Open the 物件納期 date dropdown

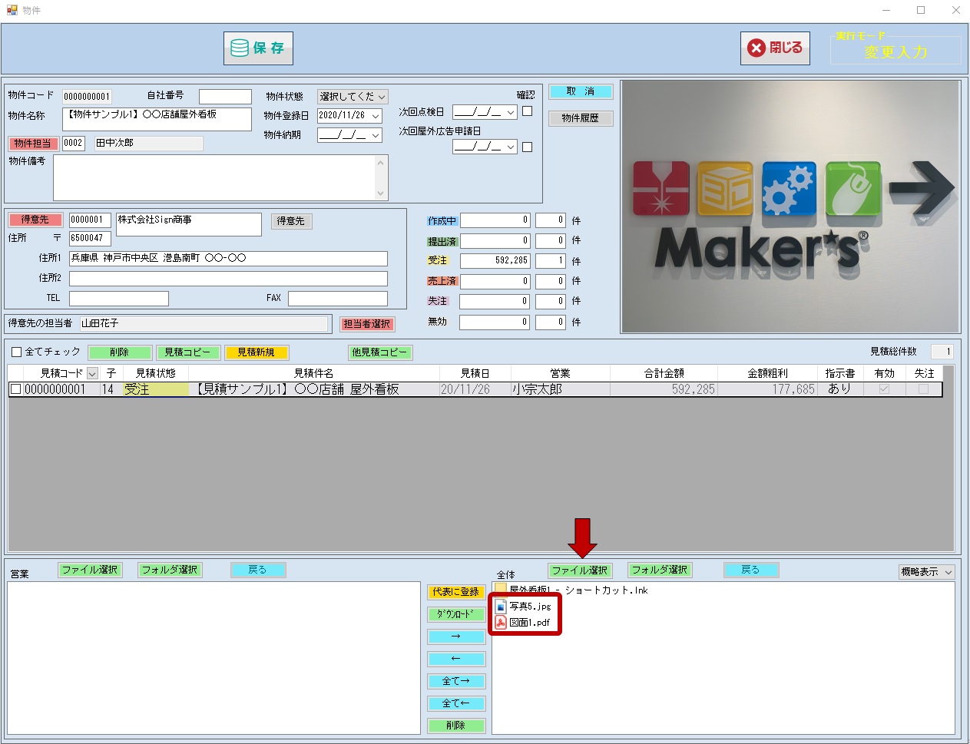[376, 135]
